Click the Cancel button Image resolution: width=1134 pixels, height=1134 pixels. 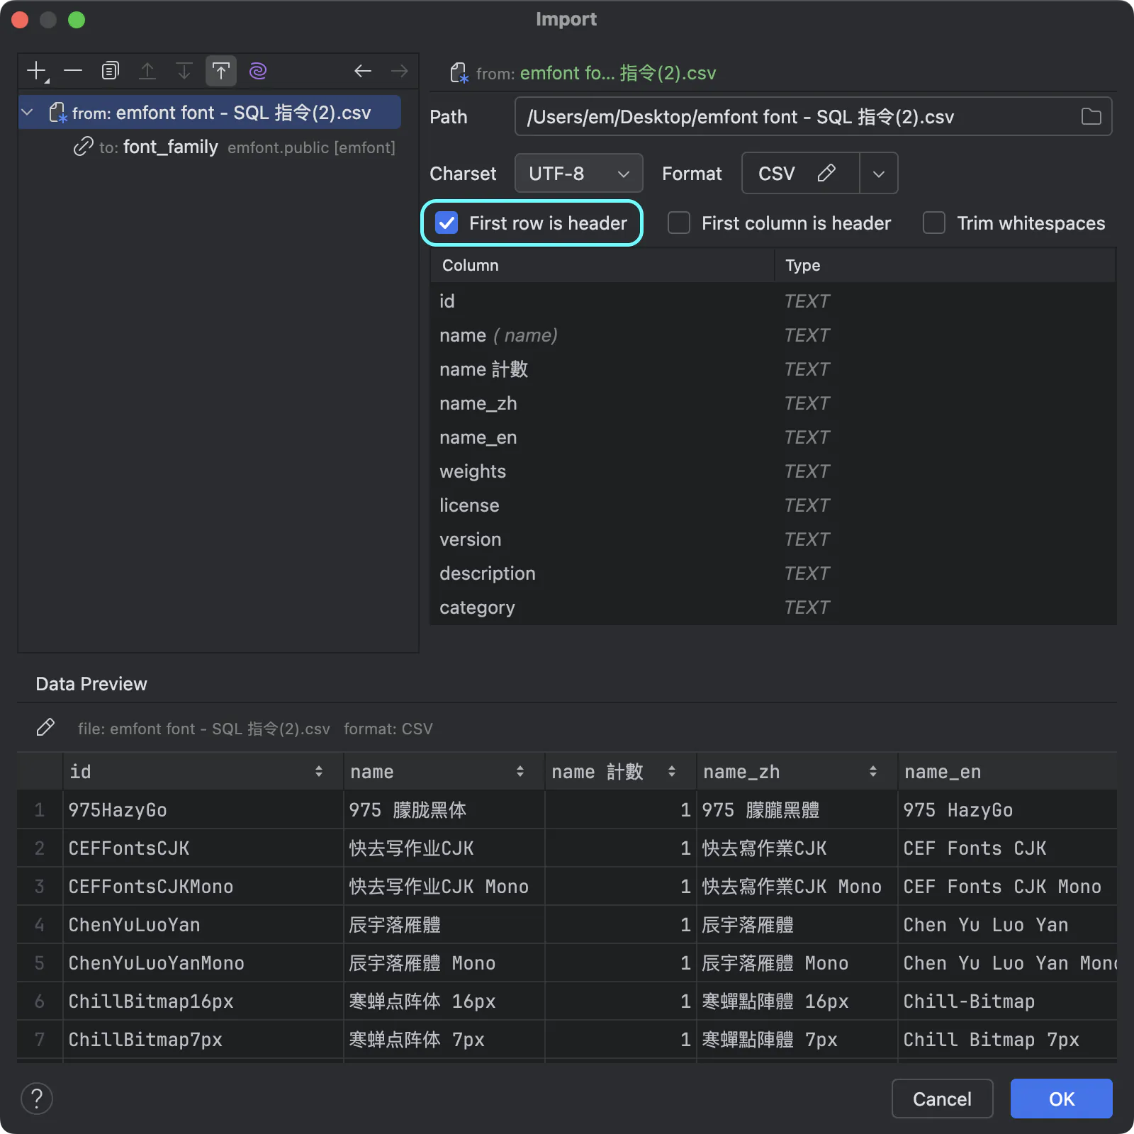(x=942, y=1099)
